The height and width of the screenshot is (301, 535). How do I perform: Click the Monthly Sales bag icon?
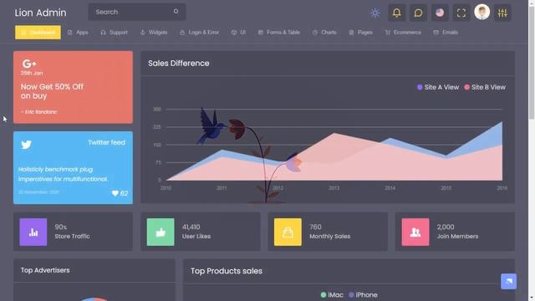pos(288,232)
